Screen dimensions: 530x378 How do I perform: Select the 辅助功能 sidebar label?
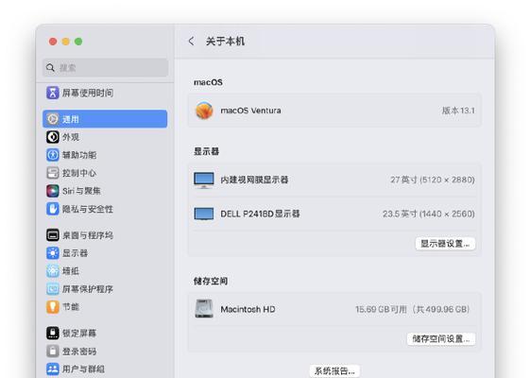79,155
